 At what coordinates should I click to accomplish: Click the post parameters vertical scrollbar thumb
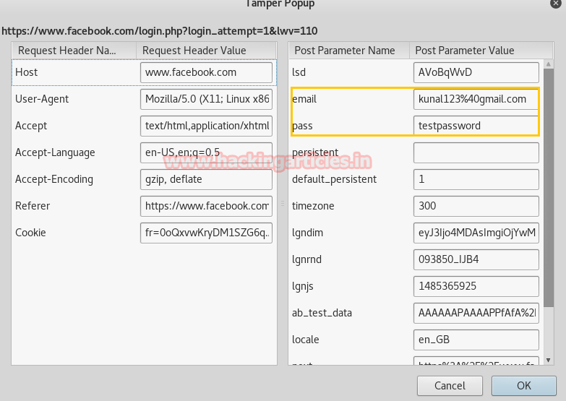[549, 188]
